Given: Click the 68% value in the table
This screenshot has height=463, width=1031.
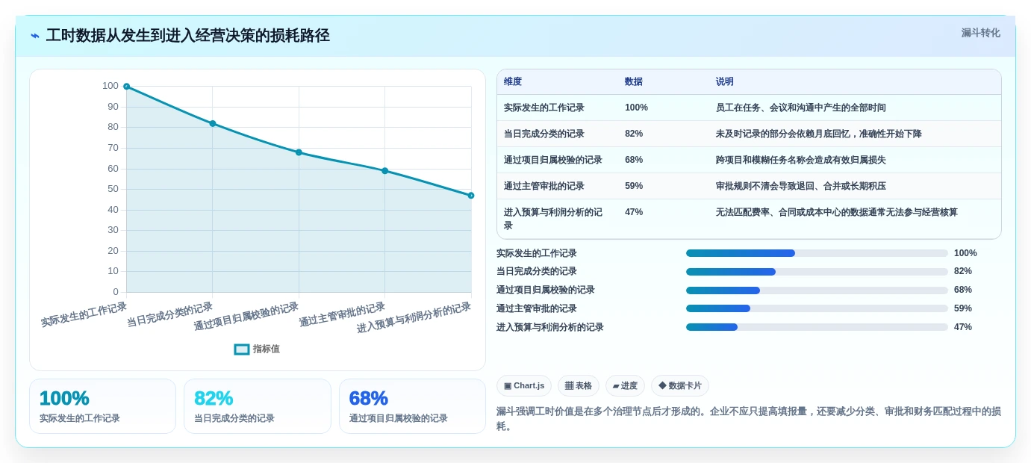Looking at the screenshot, I should pyautogui.click(x=634, y=160).
